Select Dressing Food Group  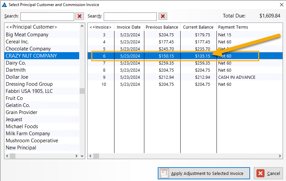[x=42, y=84]
